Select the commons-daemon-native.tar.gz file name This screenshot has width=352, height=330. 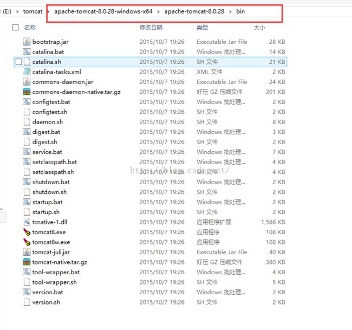tap(76, 92)
